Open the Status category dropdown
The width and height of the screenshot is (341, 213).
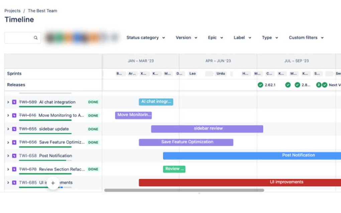146,38
